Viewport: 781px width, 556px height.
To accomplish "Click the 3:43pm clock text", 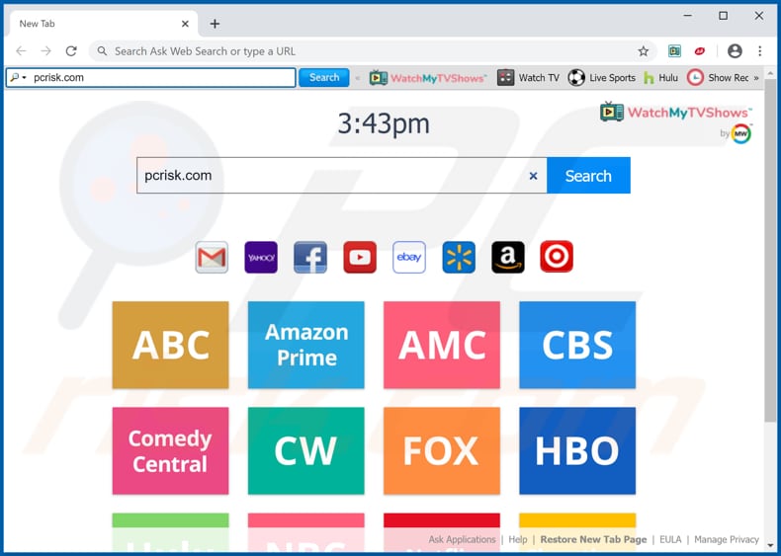I will pyautogui.click(x=384, y=123).
